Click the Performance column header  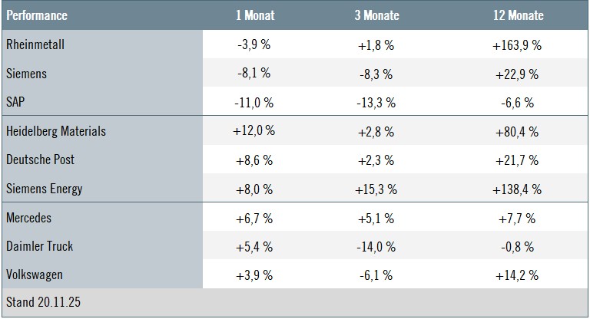click(x=37, y=15)
